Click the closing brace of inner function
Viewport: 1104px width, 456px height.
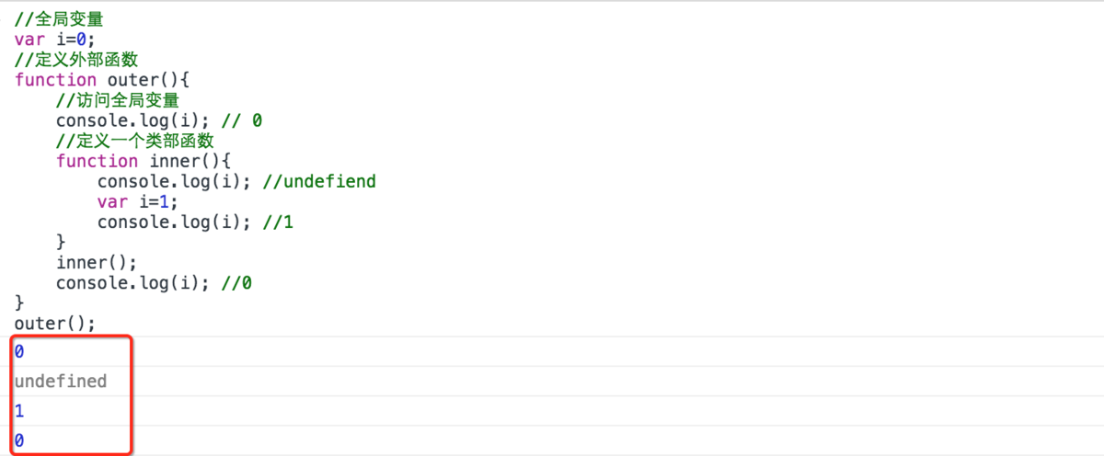click(x=61, y=242)
